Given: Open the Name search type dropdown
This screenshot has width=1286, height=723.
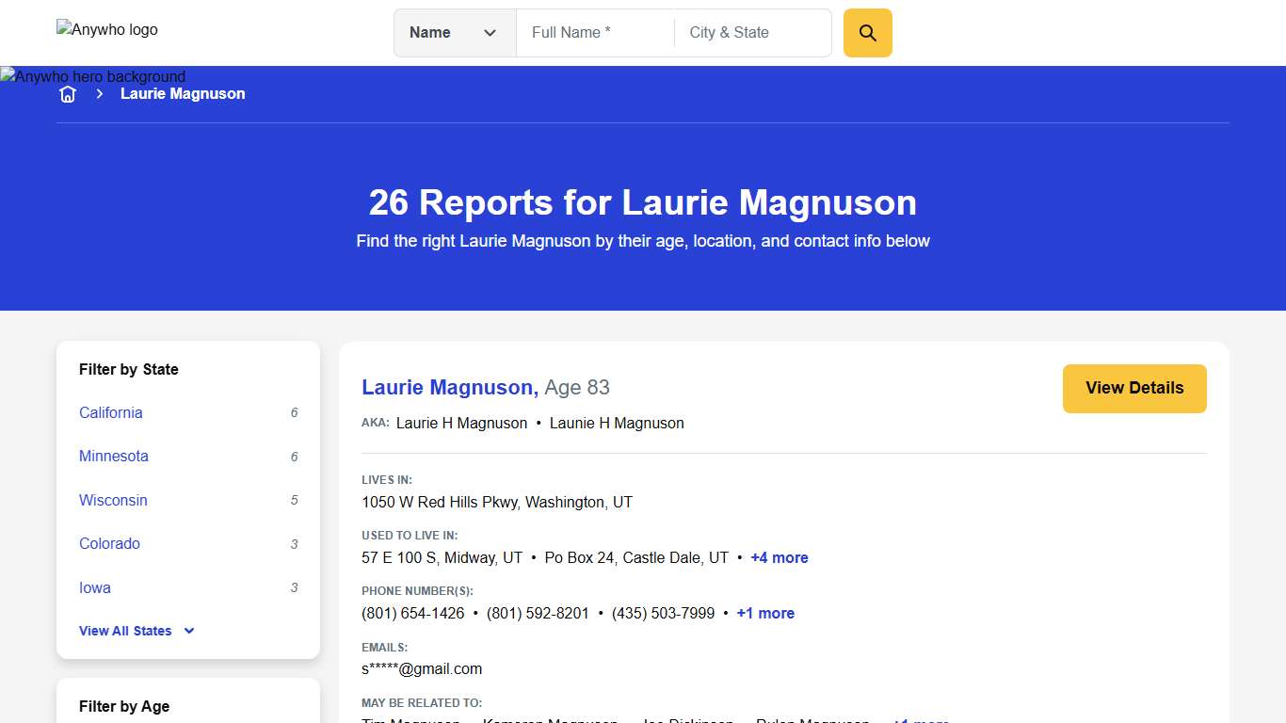Looking at the screenshot, I should click(x=455, y=32).
